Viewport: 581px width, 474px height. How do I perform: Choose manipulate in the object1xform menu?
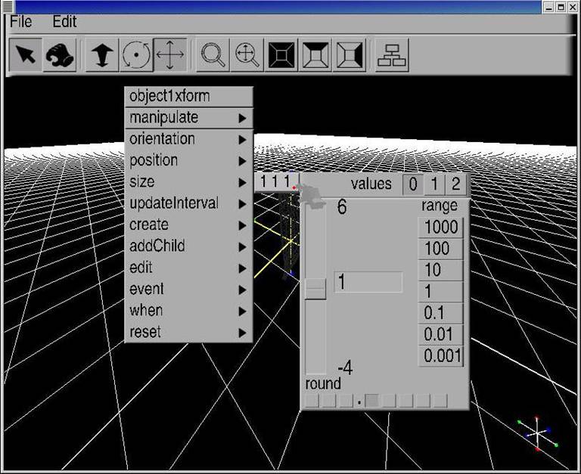(189, 118)
